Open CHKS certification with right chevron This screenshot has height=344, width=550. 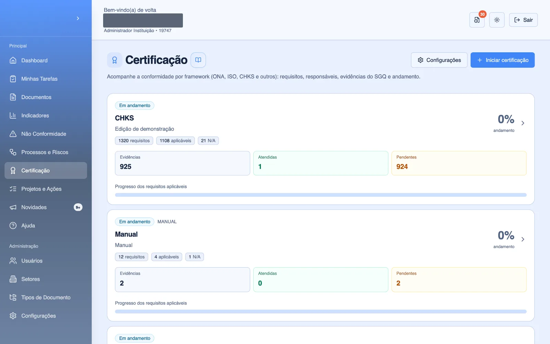523,123
